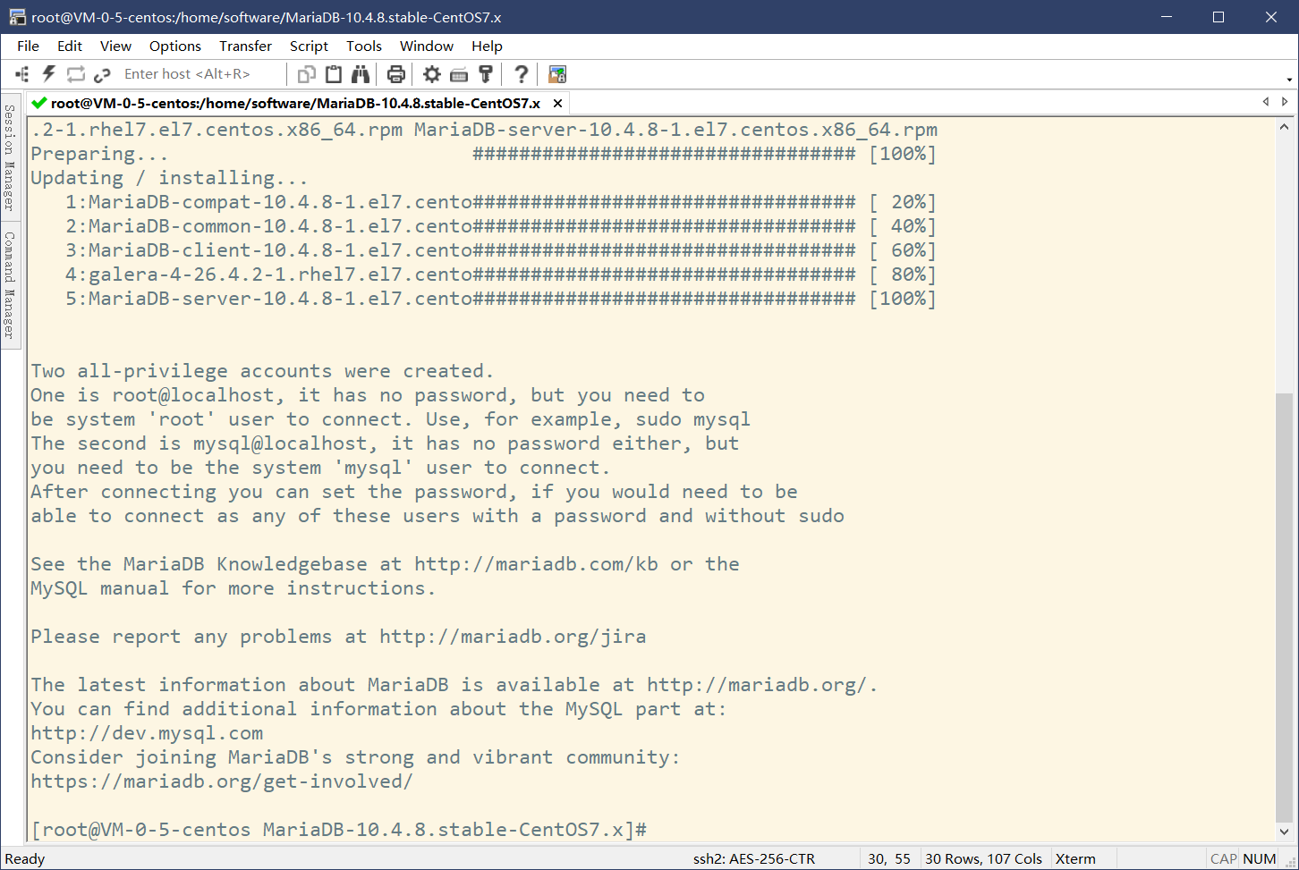Expand the Command Manager side panel
1299x870 pixels.
[10, 285]
